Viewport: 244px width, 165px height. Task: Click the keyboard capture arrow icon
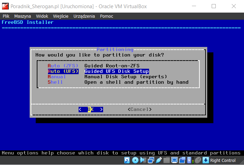click(206, 161)
